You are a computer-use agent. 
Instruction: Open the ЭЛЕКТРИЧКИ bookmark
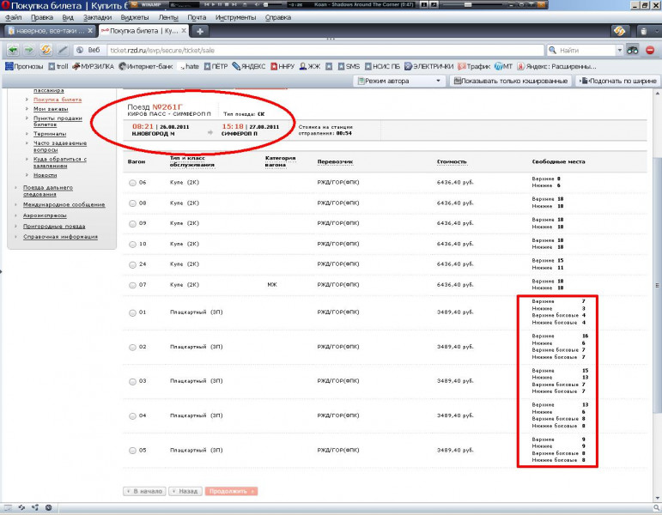click(430, 66)
